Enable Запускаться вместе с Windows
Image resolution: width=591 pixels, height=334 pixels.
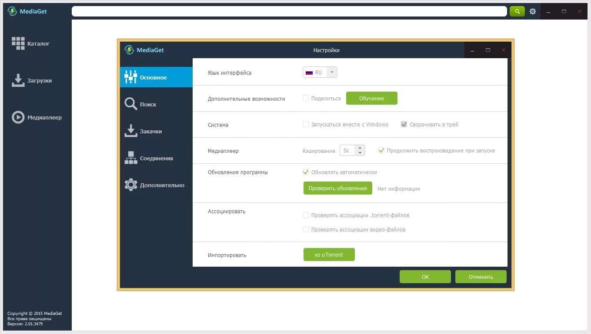306,124
